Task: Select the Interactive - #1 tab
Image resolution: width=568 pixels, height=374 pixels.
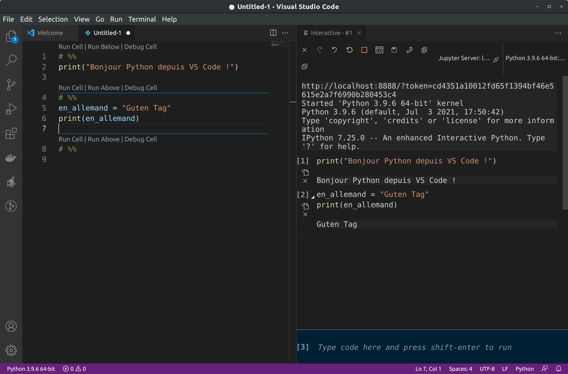Action: 331,33
